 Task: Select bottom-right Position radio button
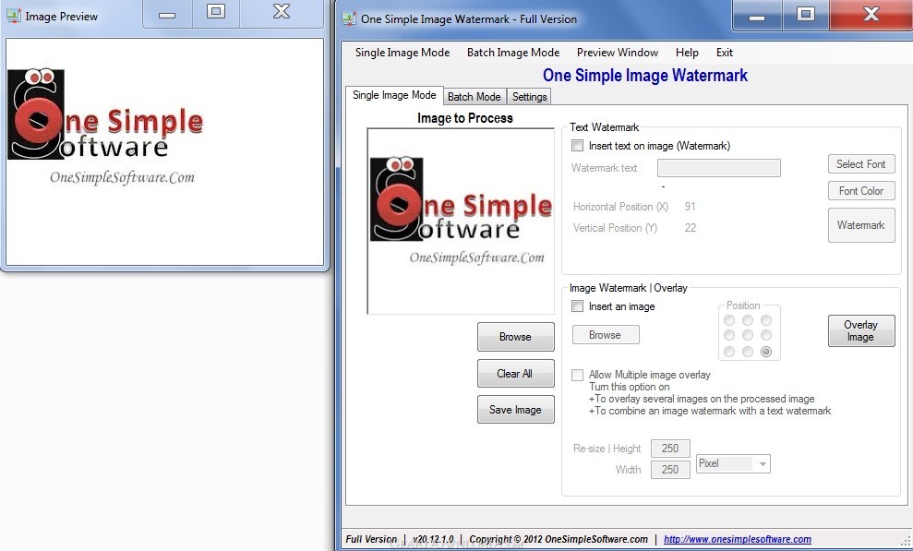[x=766, y=352]
